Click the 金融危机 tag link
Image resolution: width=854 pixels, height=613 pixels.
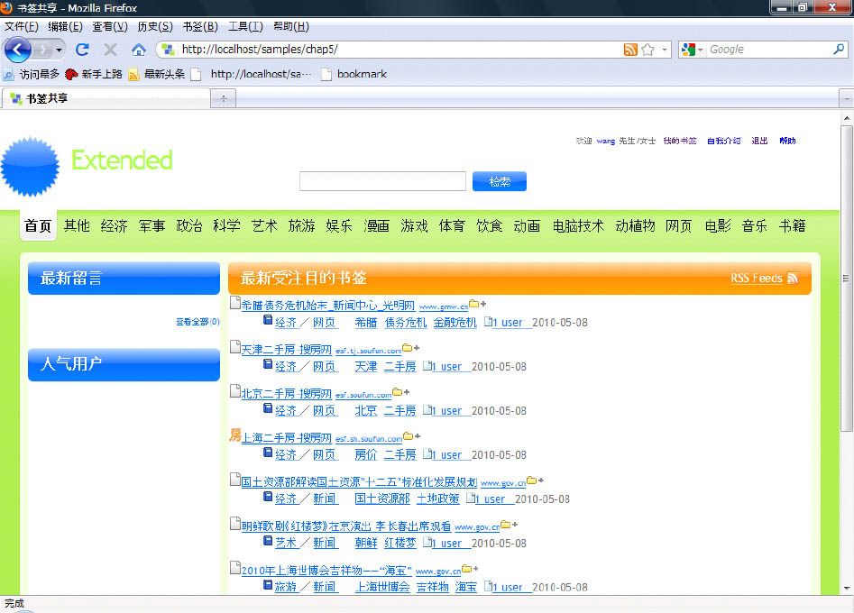(455, 323)
